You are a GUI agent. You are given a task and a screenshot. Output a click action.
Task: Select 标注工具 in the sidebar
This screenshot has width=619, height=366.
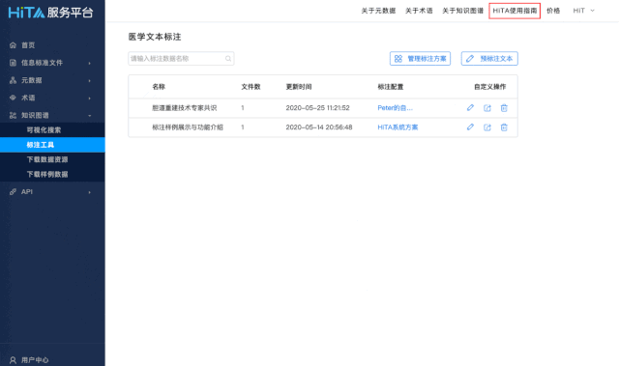coord(52,145)
